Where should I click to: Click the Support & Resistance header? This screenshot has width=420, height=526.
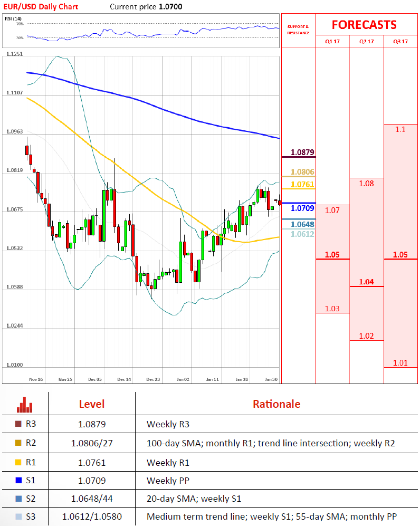298,30
